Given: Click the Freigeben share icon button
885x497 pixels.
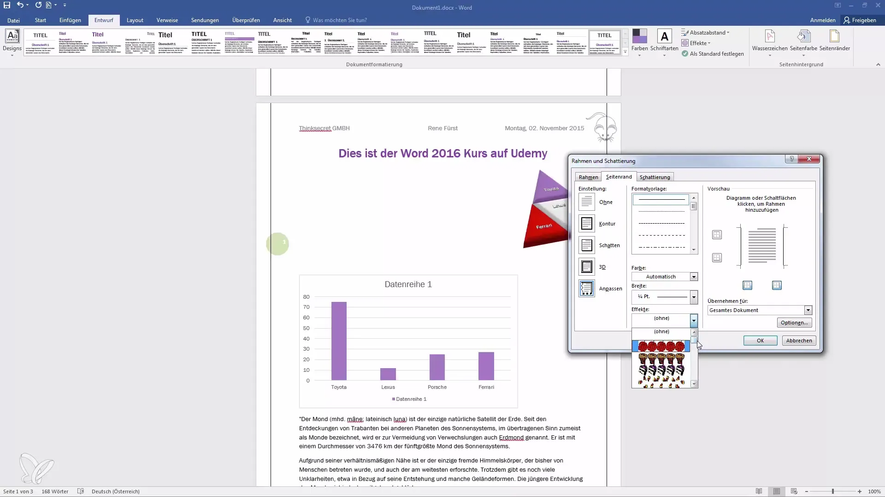Looking at the screenshot, I should (860, 20).
